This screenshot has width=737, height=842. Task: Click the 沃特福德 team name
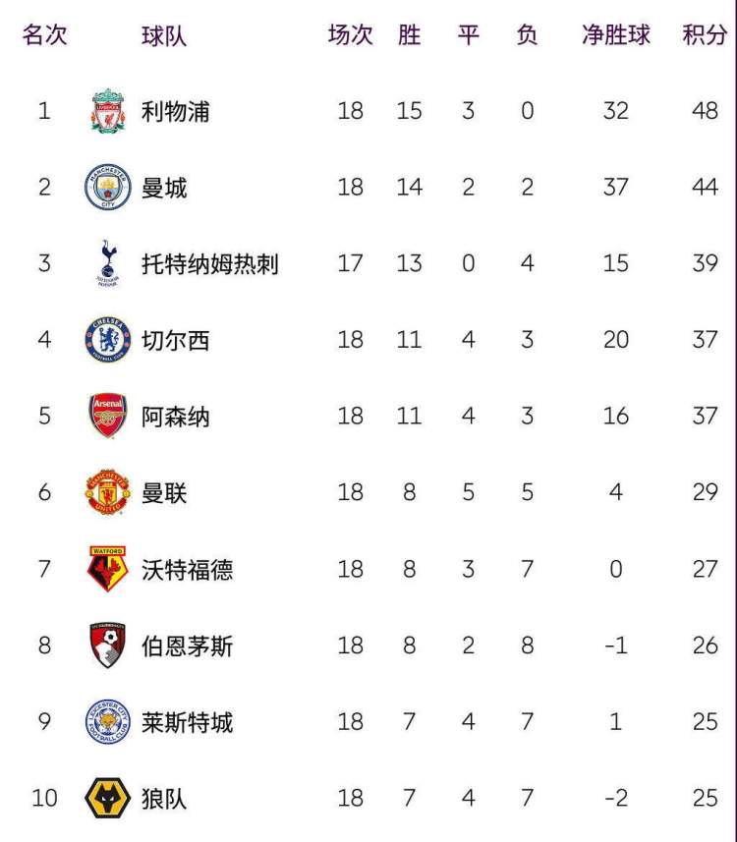tap(187, 569)
